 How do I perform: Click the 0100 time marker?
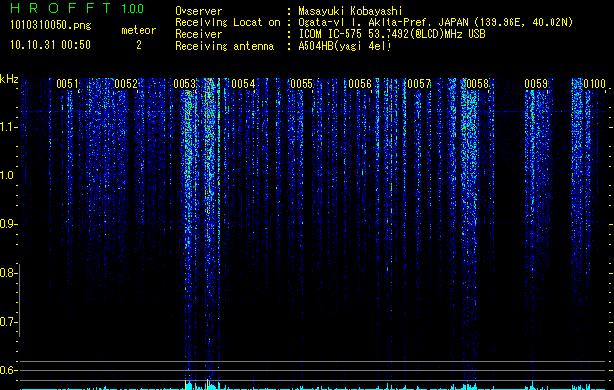[594, 84]
